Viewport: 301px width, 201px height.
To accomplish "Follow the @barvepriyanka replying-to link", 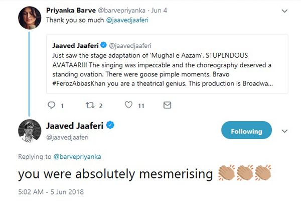I will point(77,157).
